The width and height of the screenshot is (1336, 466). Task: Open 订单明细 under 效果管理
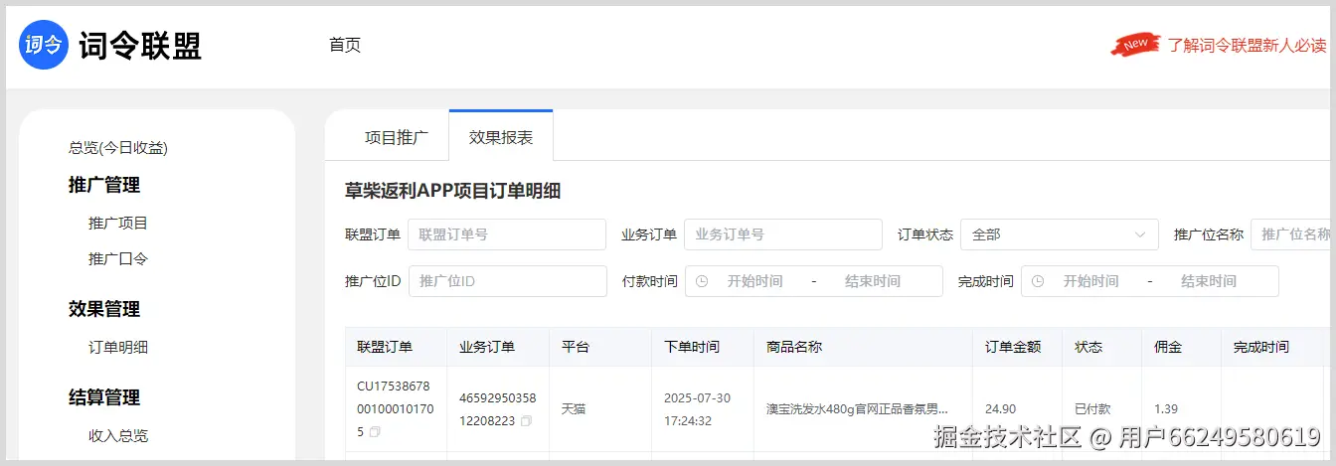click(118, 348)
